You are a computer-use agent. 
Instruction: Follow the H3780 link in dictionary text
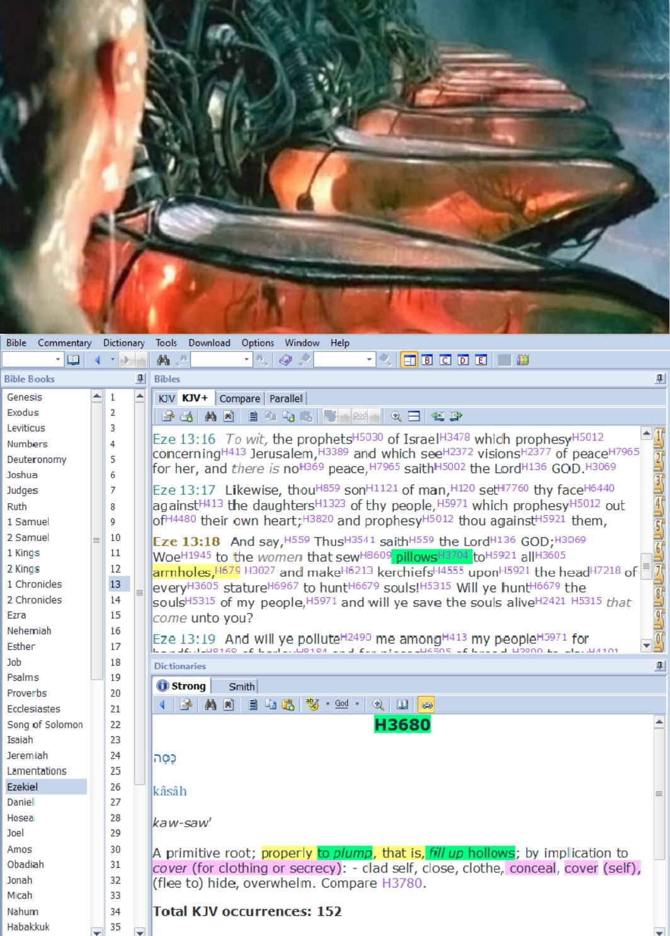tap(403, 883)
